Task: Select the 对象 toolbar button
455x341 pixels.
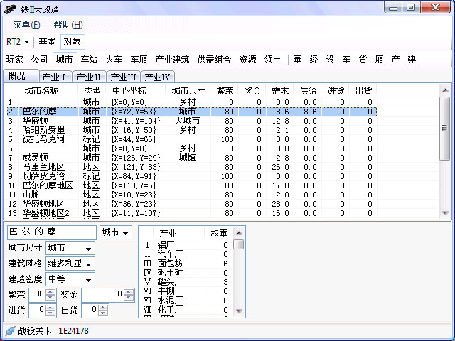Action: click(x=73, y=42)
